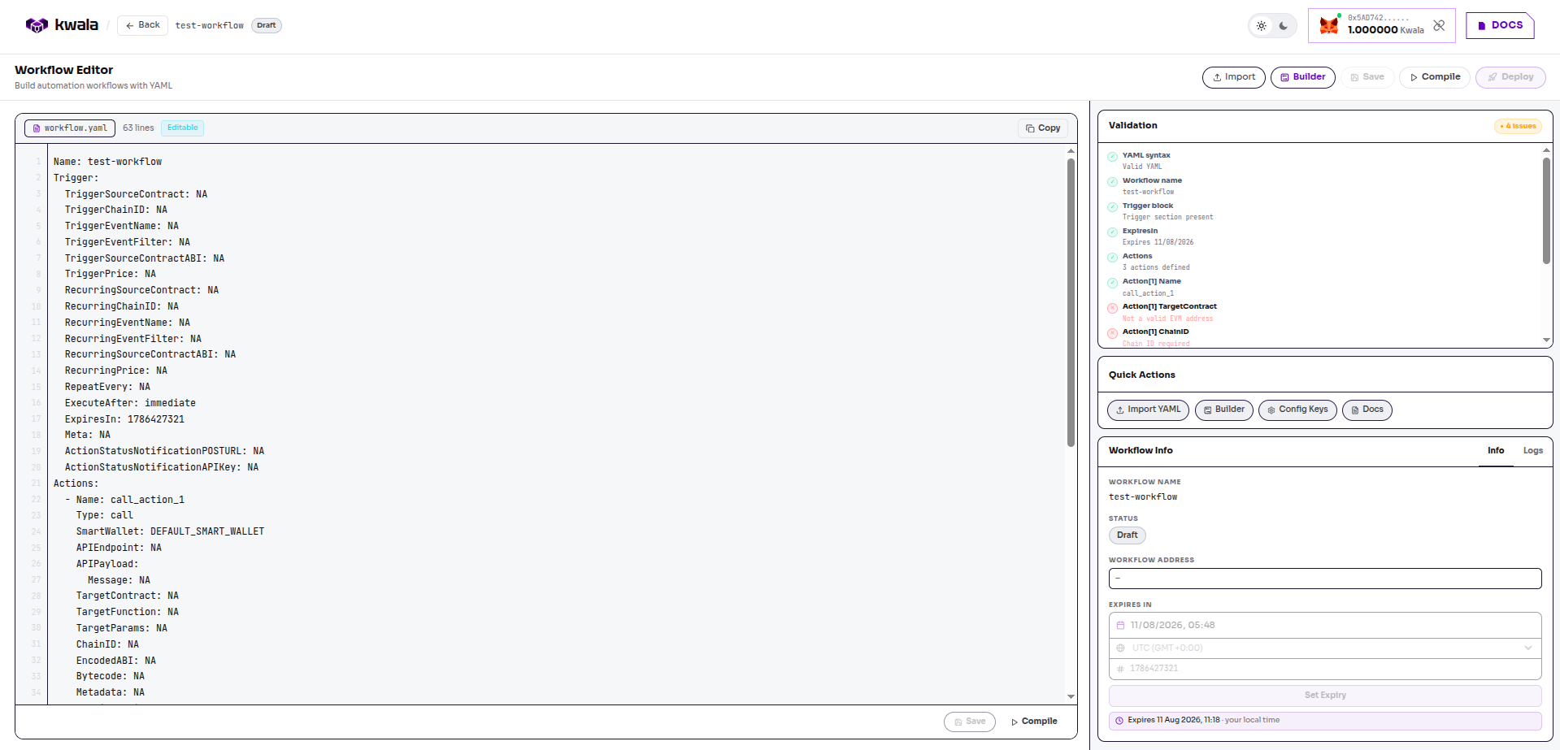
Task: Click the 4 issues validation badge
Action: pyautogui.click(x=1518, y=126)
